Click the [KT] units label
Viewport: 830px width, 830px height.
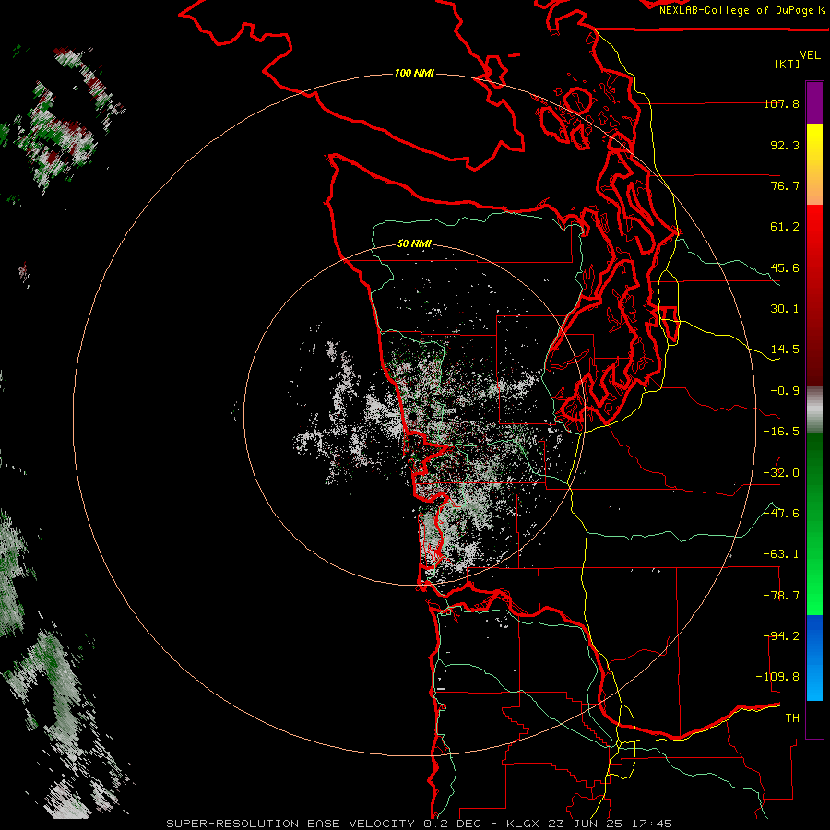point(788,64)
